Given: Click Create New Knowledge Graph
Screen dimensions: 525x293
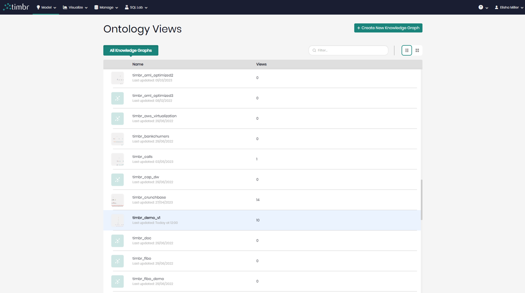Looking at the screenshot, I should tap(388, 28).
